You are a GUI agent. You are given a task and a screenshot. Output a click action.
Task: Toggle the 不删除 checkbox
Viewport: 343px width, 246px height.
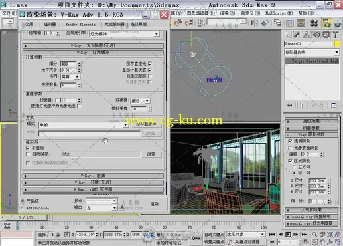click(28, 148)
